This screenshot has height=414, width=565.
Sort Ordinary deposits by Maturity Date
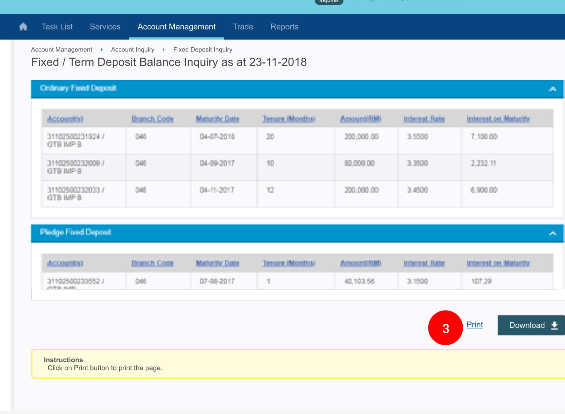218,119
